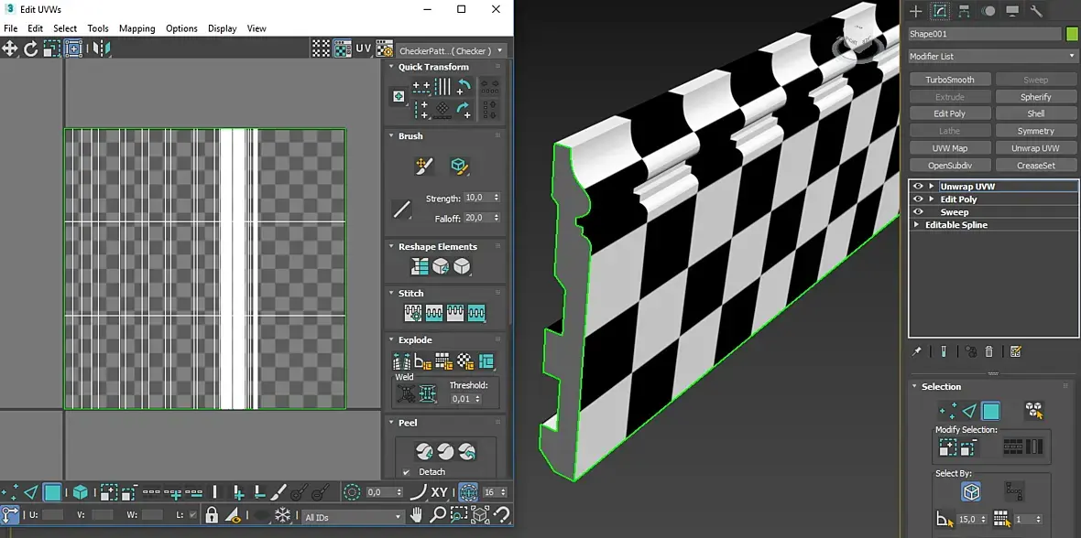Open the Hierarchy panel tab icon

[964, 11]
